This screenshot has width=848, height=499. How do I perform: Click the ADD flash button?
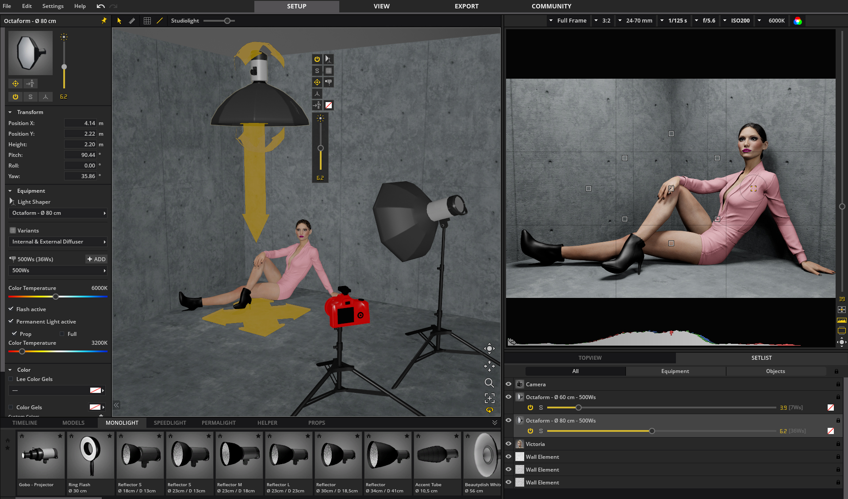96,259
